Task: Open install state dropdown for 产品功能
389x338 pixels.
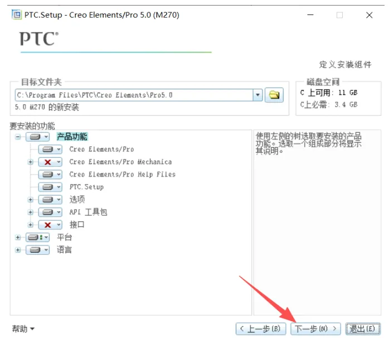Action: pyautogui.click(x=38, y=137)
